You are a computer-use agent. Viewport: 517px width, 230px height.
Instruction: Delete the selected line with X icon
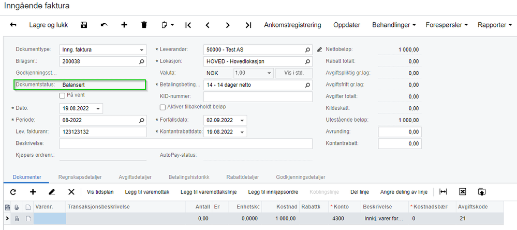coord(71,192)
